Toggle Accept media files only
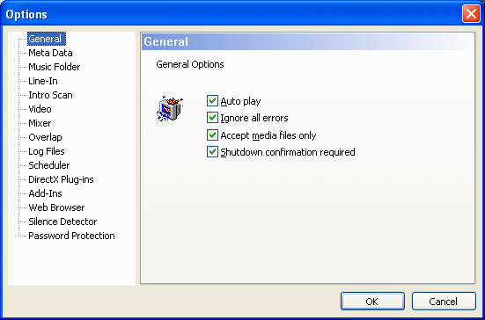 tap(212, 135)
